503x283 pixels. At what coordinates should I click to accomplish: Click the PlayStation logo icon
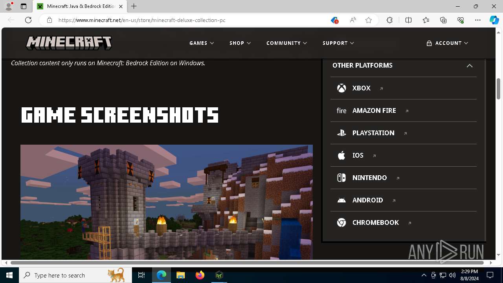pyautogui.click(x=341, y=133)
